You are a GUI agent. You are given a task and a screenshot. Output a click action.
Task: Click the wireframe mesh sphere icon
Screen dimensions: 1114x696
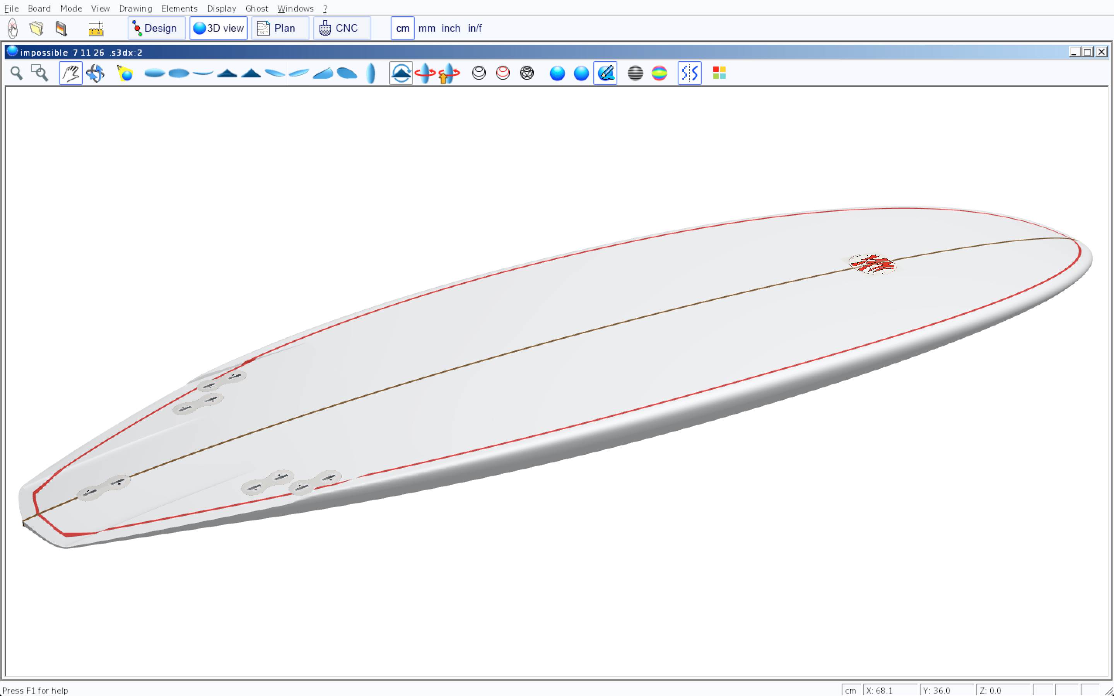pos(526,73)
